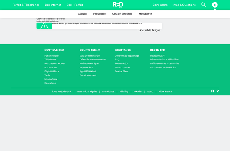Viewport: 230px width, 151px height.
Task: Switch to the Infos perso tab
Action: point(99,14)
